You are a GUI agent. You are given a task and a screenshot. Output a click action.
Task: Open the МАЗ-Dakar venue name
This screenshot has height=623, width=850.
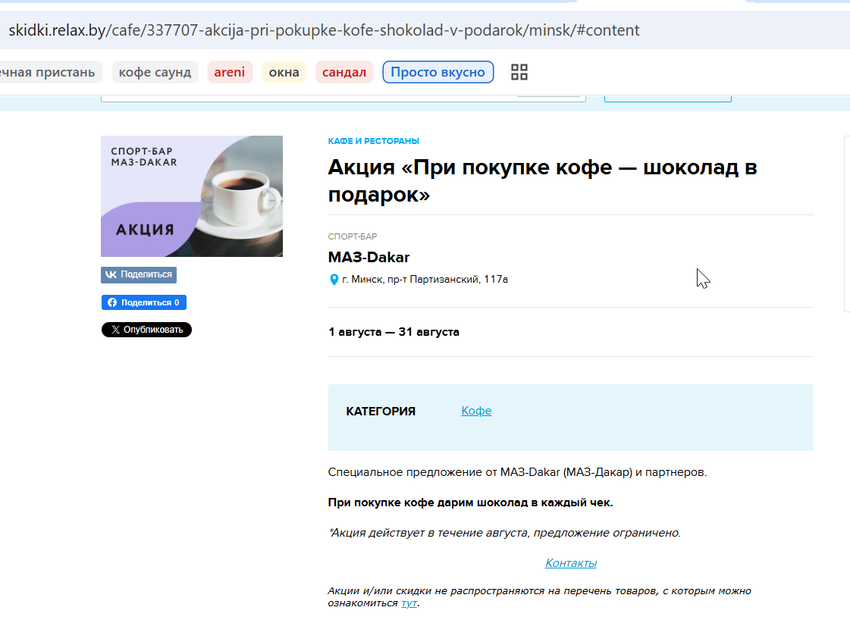[x=369, y=257]
